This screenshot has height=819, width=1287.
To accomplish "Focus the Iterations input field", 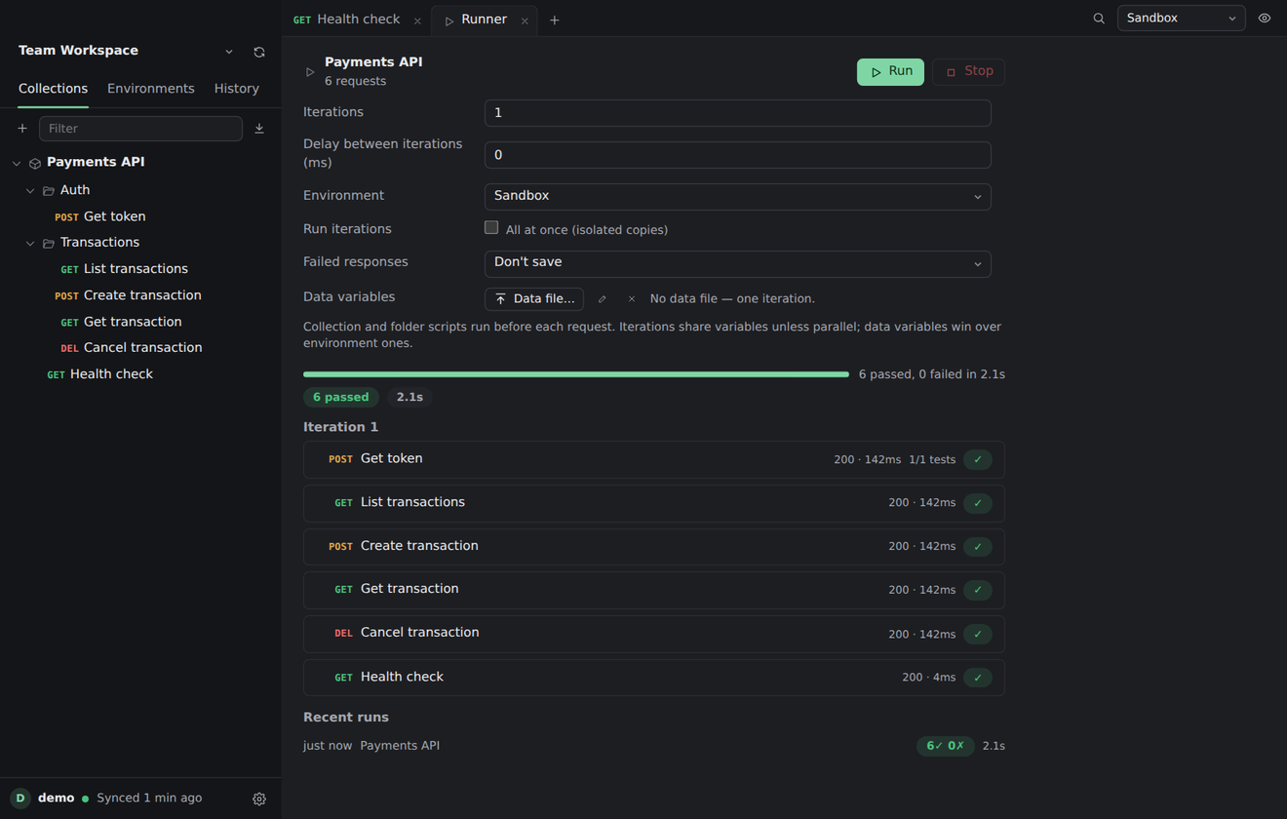I will coord(738,113).
